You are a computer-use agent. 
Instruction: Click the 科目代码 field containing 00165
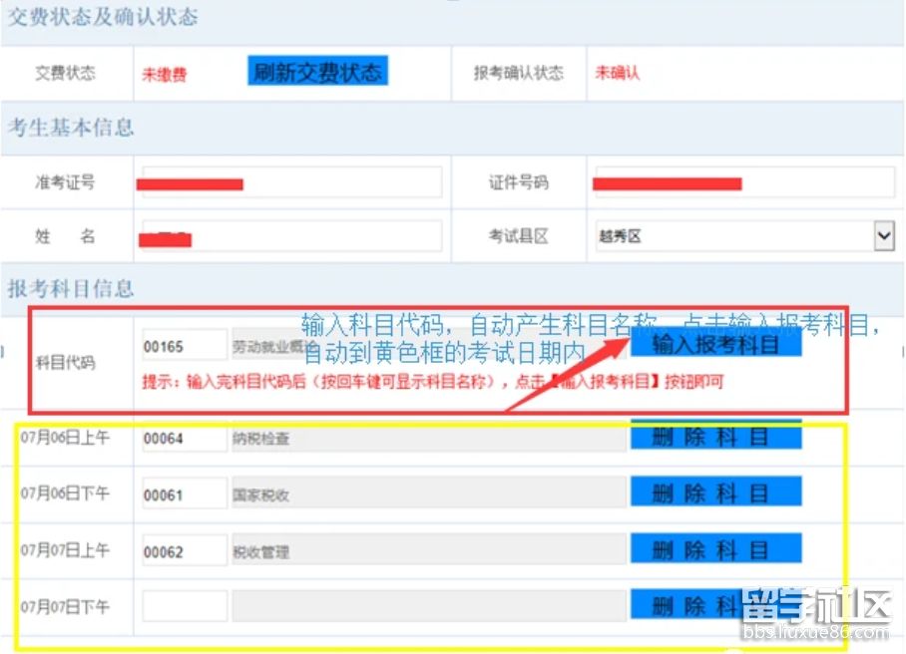185,345
